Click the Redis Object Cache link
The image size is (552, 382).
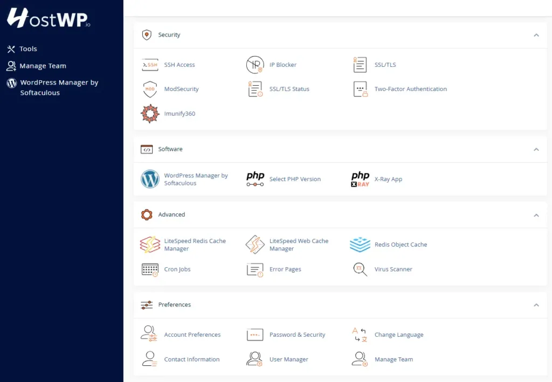(401, 245)
